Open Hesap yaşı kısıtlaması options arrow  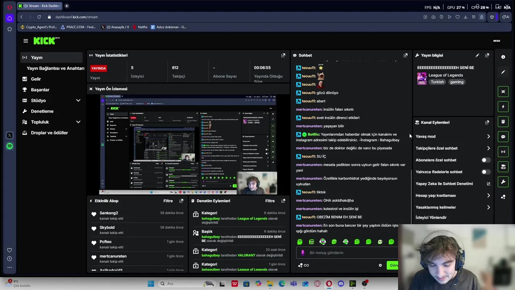(488, 195)
